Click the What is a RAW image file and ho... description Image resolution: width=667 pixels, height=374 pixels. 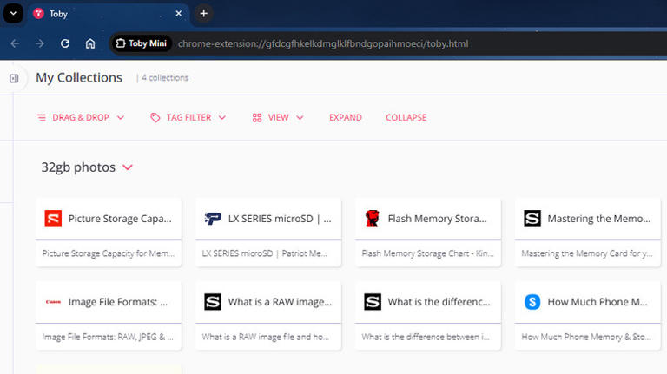tap(266, 337)
